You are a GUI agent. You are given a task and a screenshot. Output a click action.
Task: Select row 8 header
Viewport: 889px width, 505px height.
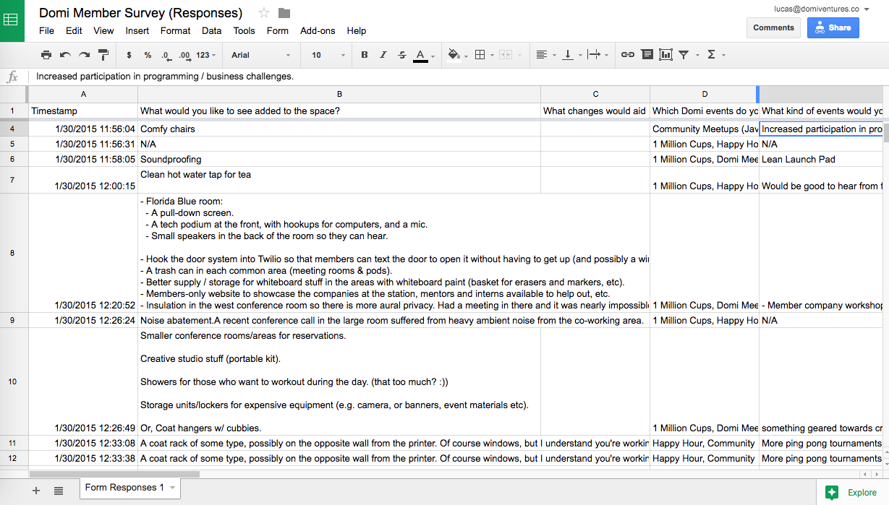13,253
